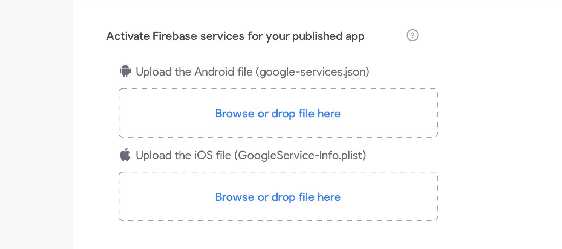Click the Apple logo icon
This screenshot has width=562, height=249.
tap(125, 155)
